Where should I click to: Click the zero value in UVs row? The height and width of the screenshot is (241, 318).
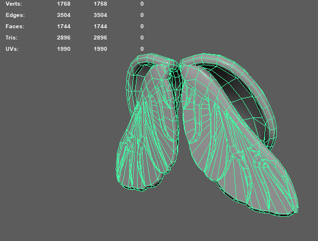[x=142, y=49]
